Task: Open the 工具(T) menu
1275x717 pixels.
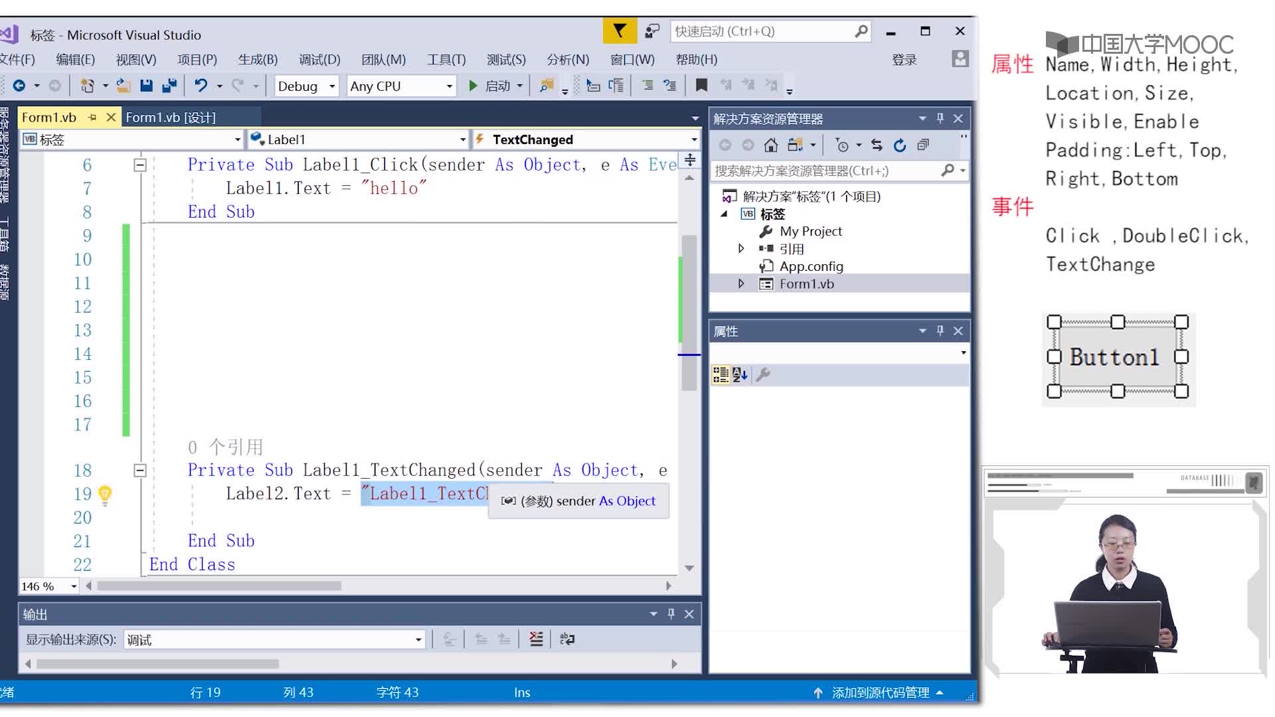Action: [446, 60]
